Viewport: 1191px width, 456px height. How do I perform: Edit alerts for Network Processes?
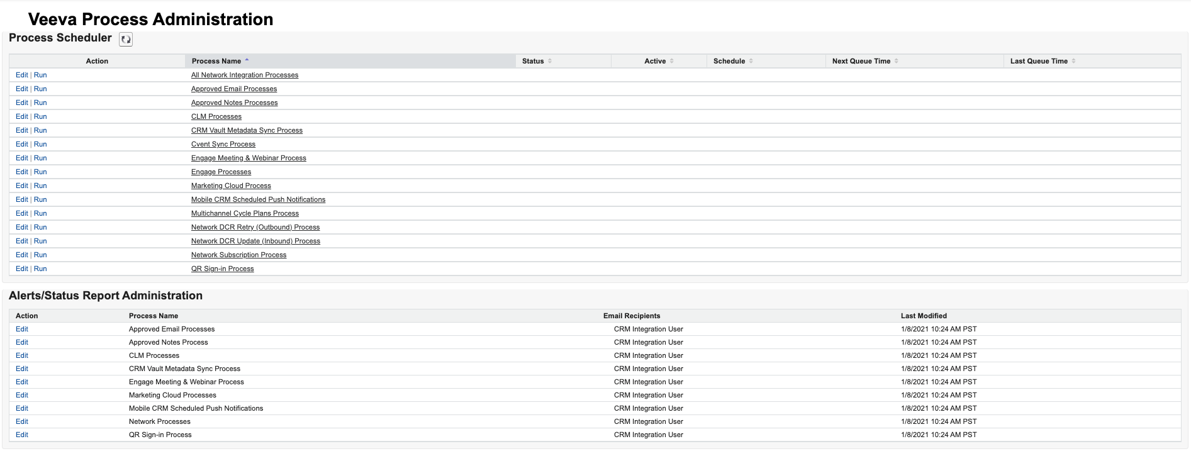click(x=21, y=421)
